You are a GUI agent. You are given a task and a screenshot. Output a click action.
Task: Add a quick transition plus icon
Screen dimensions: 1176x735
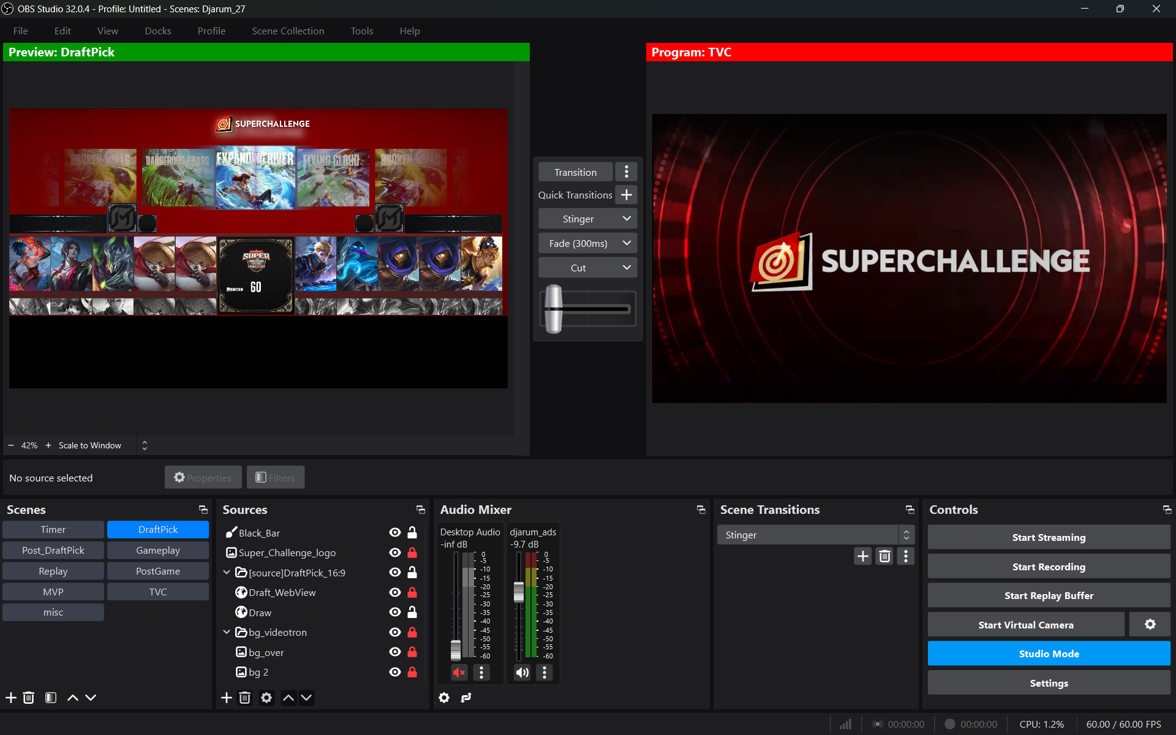[627, 195]
